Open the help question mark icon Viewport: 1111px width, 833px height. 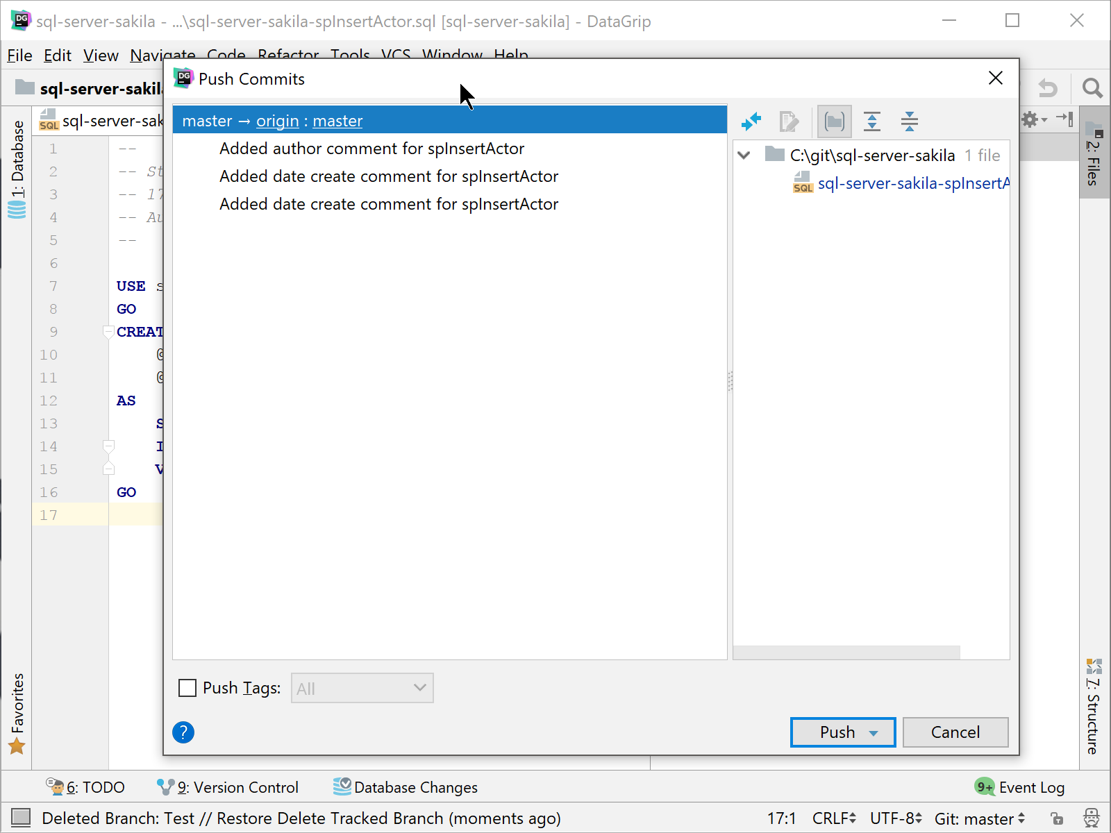(183, 732)
